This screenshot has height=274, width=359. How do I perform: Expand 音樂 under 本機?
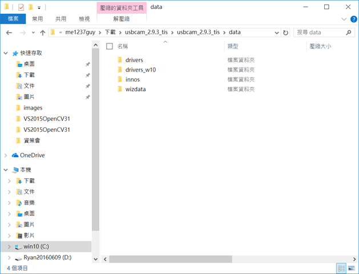pos(9,203)
